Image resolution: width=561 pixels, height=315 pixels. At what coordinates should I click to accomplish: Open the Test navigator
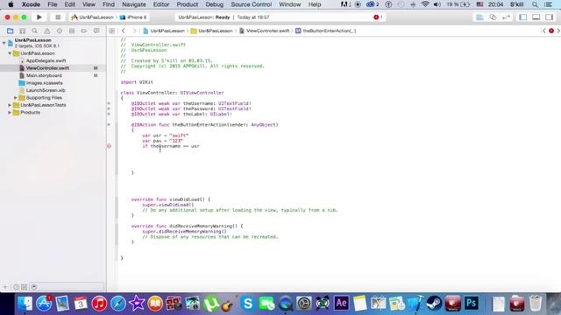(x=60, y=31)
